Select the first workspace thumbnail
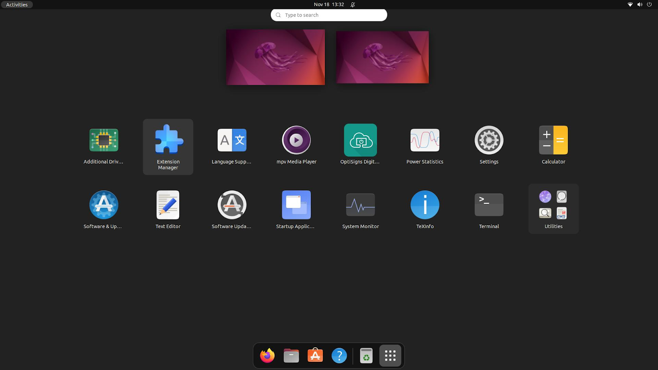Screen dimensions: 658x370 tap(276, 57)
